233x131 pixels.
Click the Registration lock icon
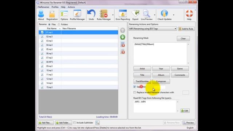pos(52,15)
